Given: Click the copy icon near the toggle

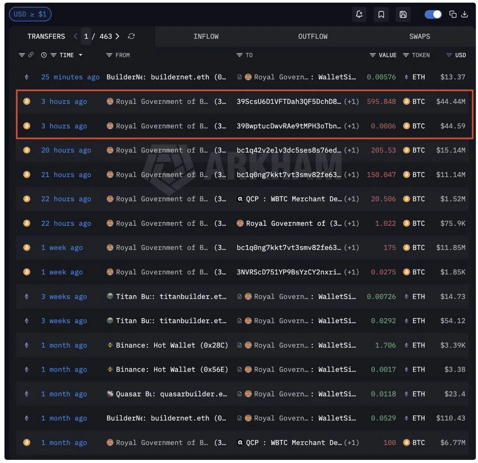Looking at the screenshot, I should coord(453,14).
